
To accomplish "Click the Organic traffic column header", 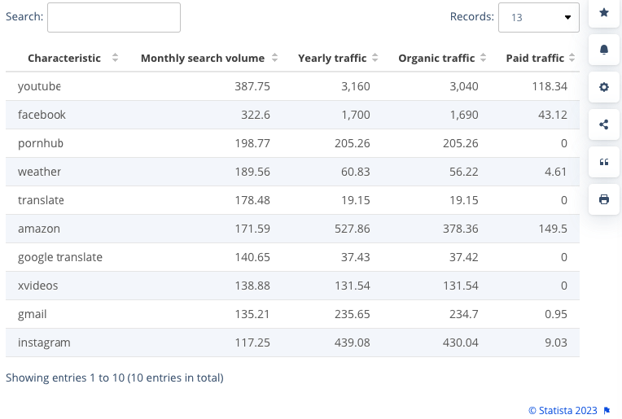I will (436, 59).
